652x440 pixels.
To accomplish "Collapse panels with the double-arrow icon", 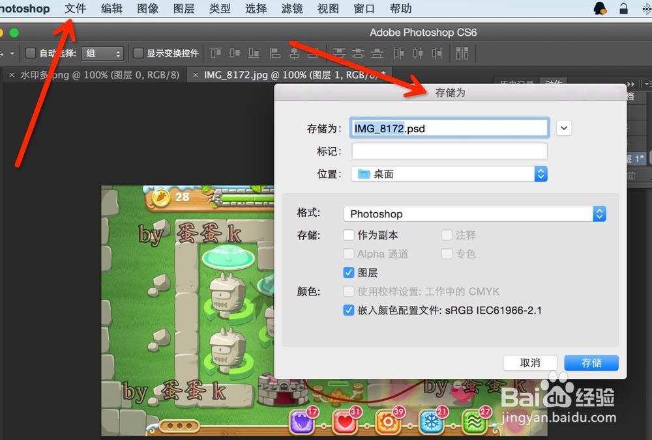I will pos(630,84).
